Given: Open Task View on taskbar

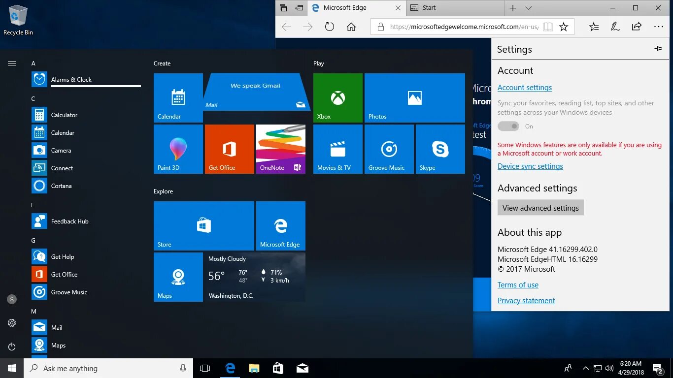Looking at the screenshot, I should pyautogui.click(x=205, y=368).
